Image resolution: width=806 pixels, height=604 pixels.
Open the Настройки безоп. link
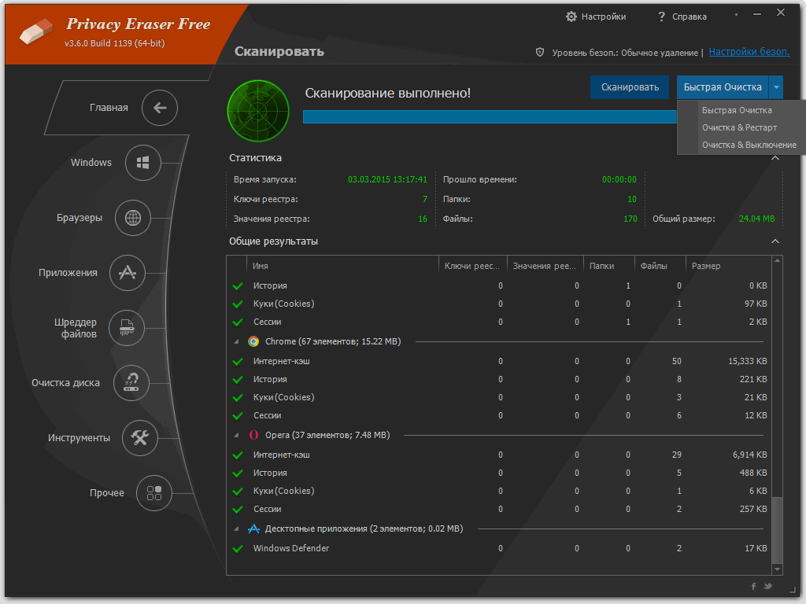[x=749, y=52]
